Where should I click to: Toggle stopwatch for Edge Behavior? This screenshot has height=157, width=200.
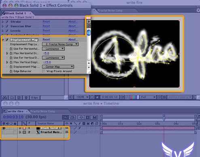pyautogui.click(x=11, y=71)
